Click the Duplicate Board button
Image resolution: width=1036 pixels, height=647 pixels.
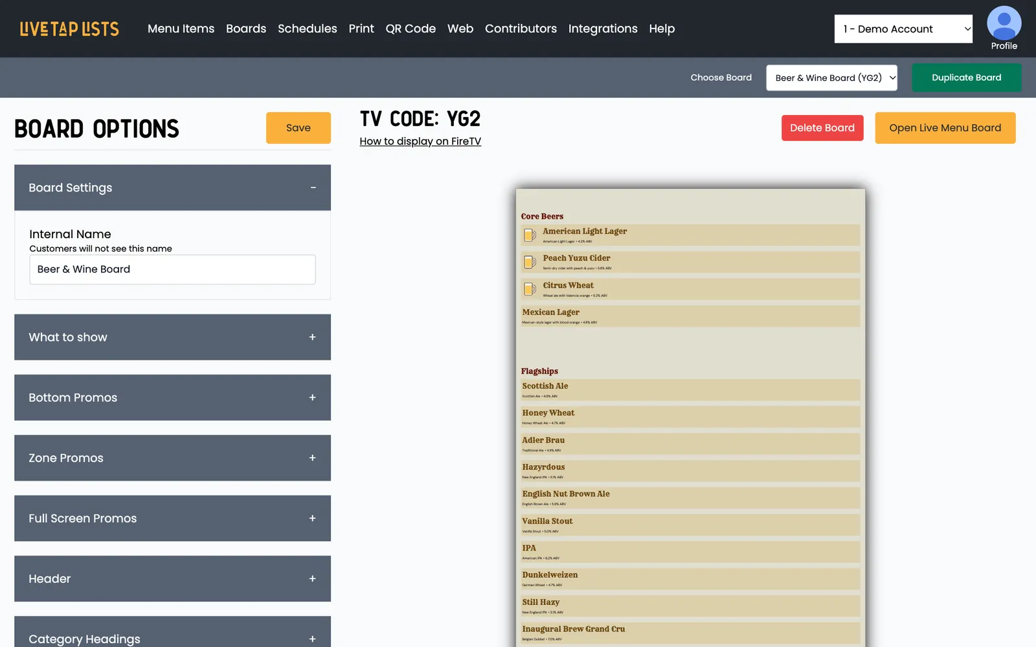tap(966, 78)
